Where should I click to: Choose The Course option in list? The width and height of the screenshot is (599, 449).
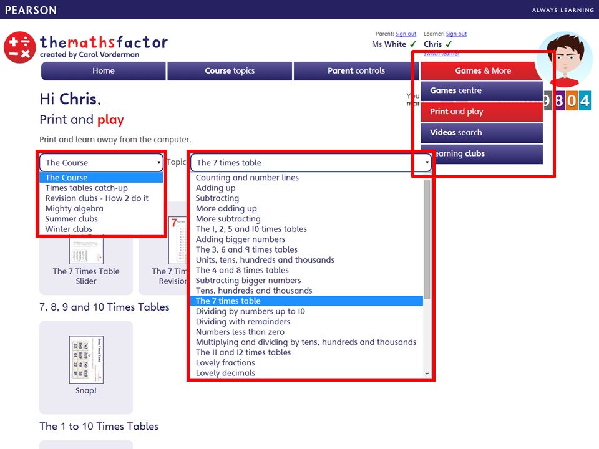[x=102, y=178]
